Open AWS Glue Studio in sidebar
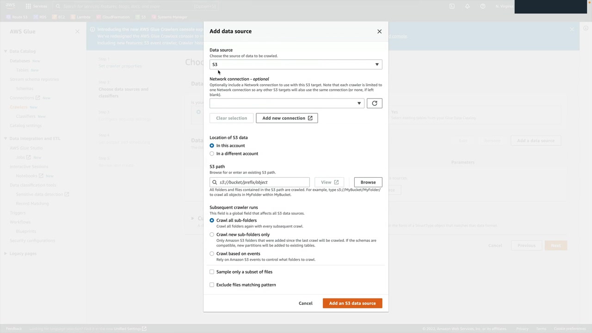This screenshot has height=333, width=592. tap(26, 148)
